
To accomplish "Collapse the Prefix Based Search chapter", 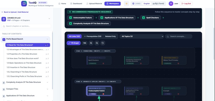I will (x=47, y=39).
